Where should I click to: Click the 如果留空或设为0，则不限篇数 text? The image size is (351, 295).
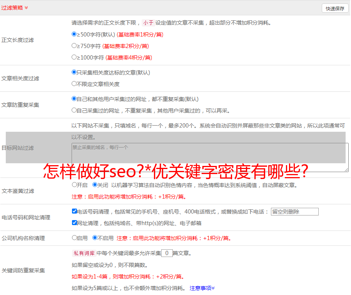point(110,265)
